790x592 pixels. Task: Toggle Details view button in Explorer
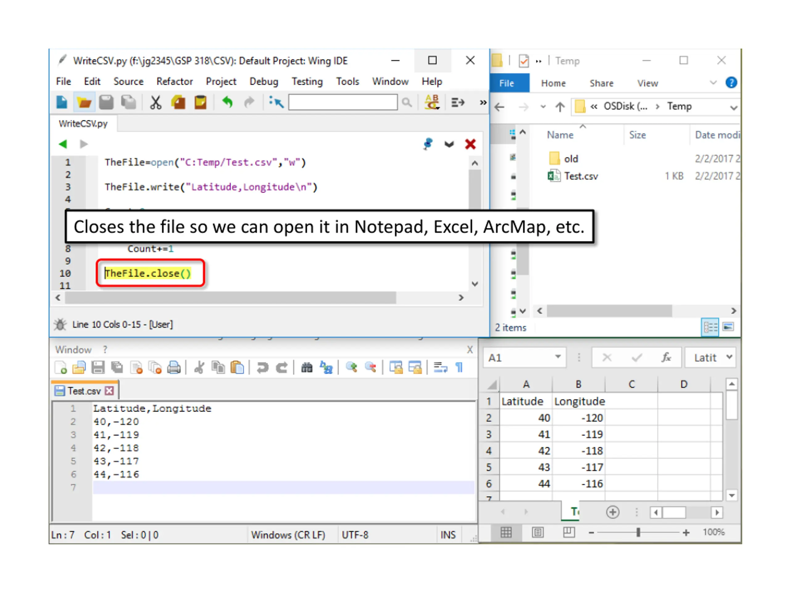tap(710, 327)
